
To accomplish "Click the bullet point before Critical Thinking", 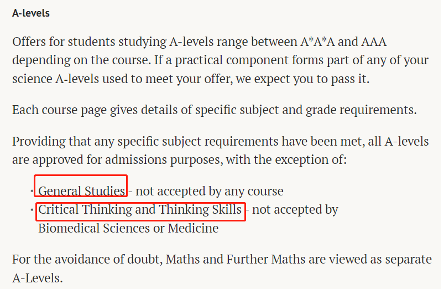I will pos(32,210).
